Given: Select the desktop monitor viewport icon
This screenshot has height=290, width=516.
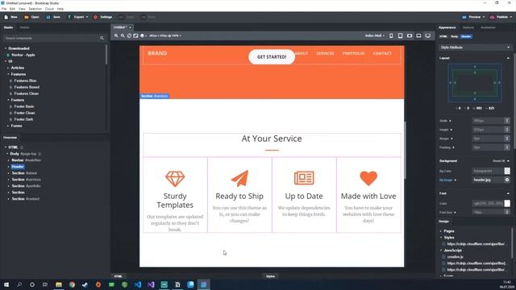Looking at the screenshot, I should 428,35.
